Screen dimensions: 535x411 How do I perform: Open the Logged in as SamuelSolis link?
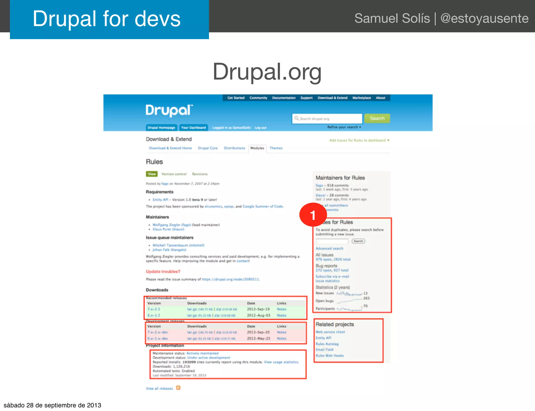[231, 128]
